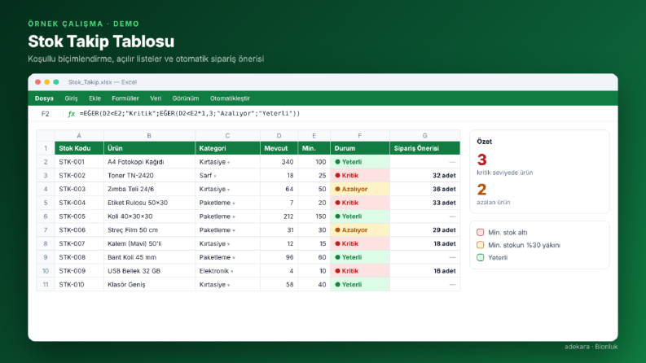Open Kategori dropdown for Kalem (Mavi) 50'li
The width and height of the screenshot is (646, 363).
pos(229,244)
